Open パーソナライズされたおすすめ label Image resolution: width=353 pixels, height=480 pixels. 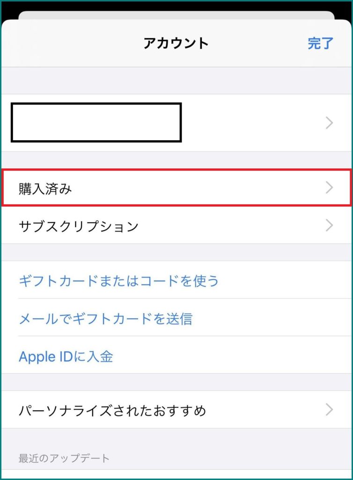[112, 410]
